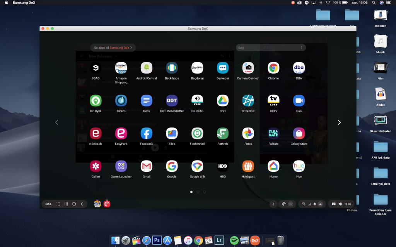Open DOT Mobilbilletter app

[172, 101]
